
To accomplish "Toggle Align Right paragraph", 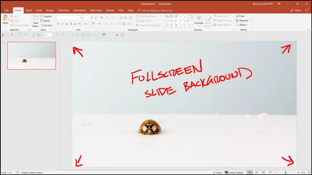I will tap(115, 24).
